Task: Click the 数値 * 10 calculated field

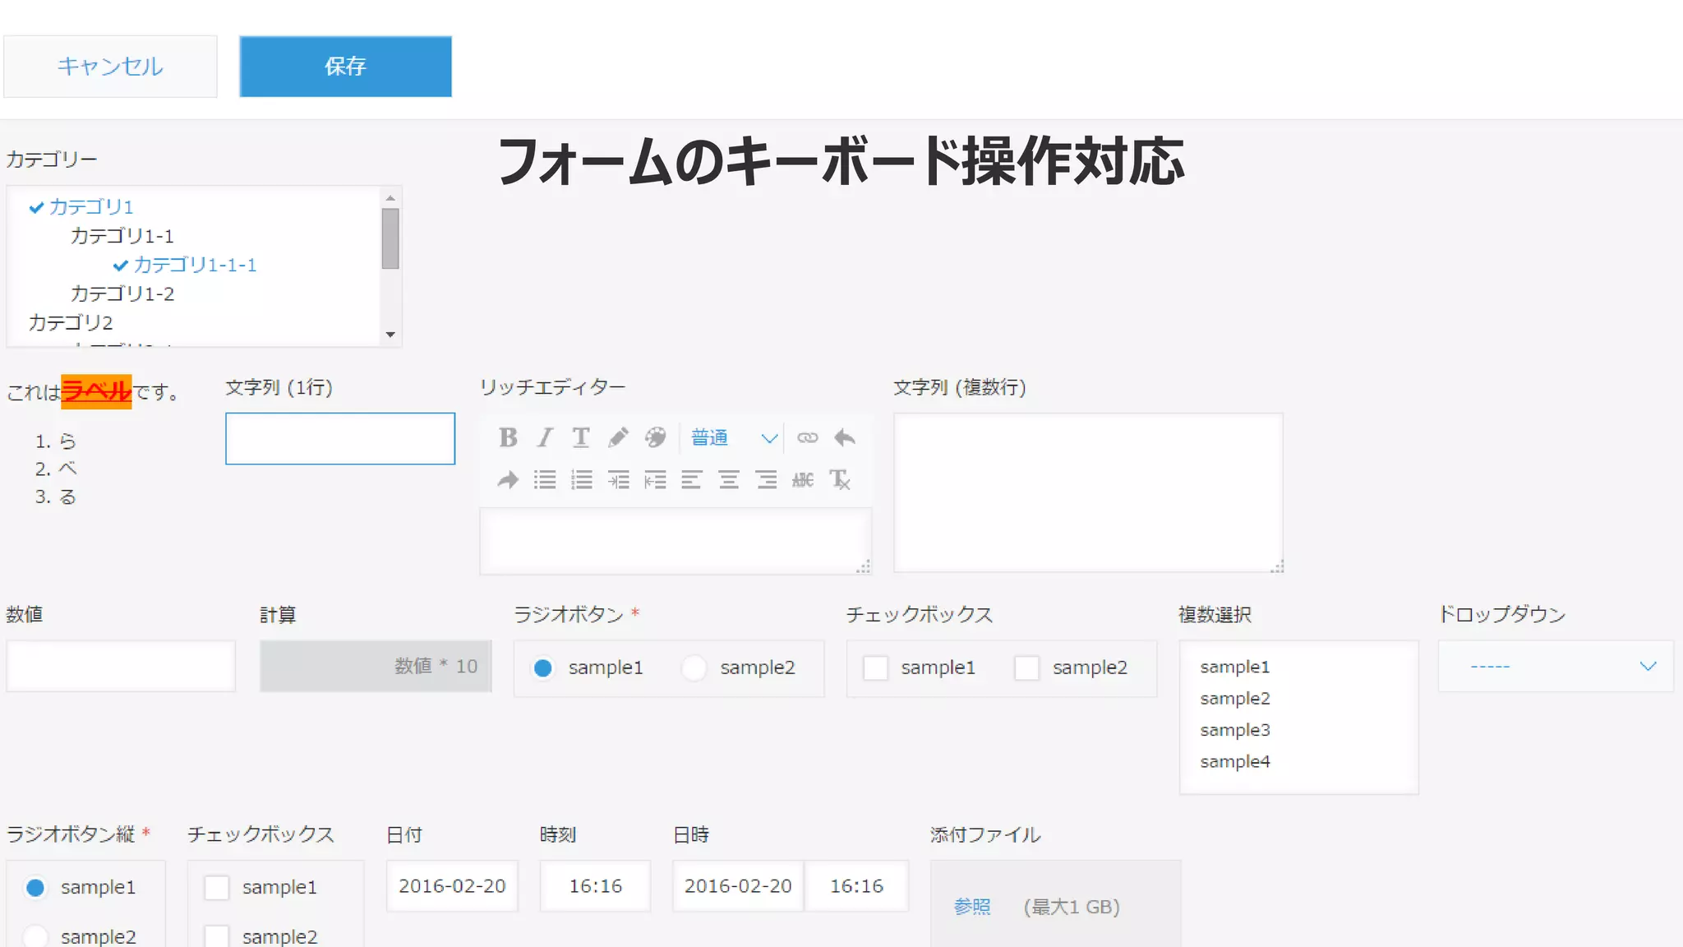Action: [376, 666]
